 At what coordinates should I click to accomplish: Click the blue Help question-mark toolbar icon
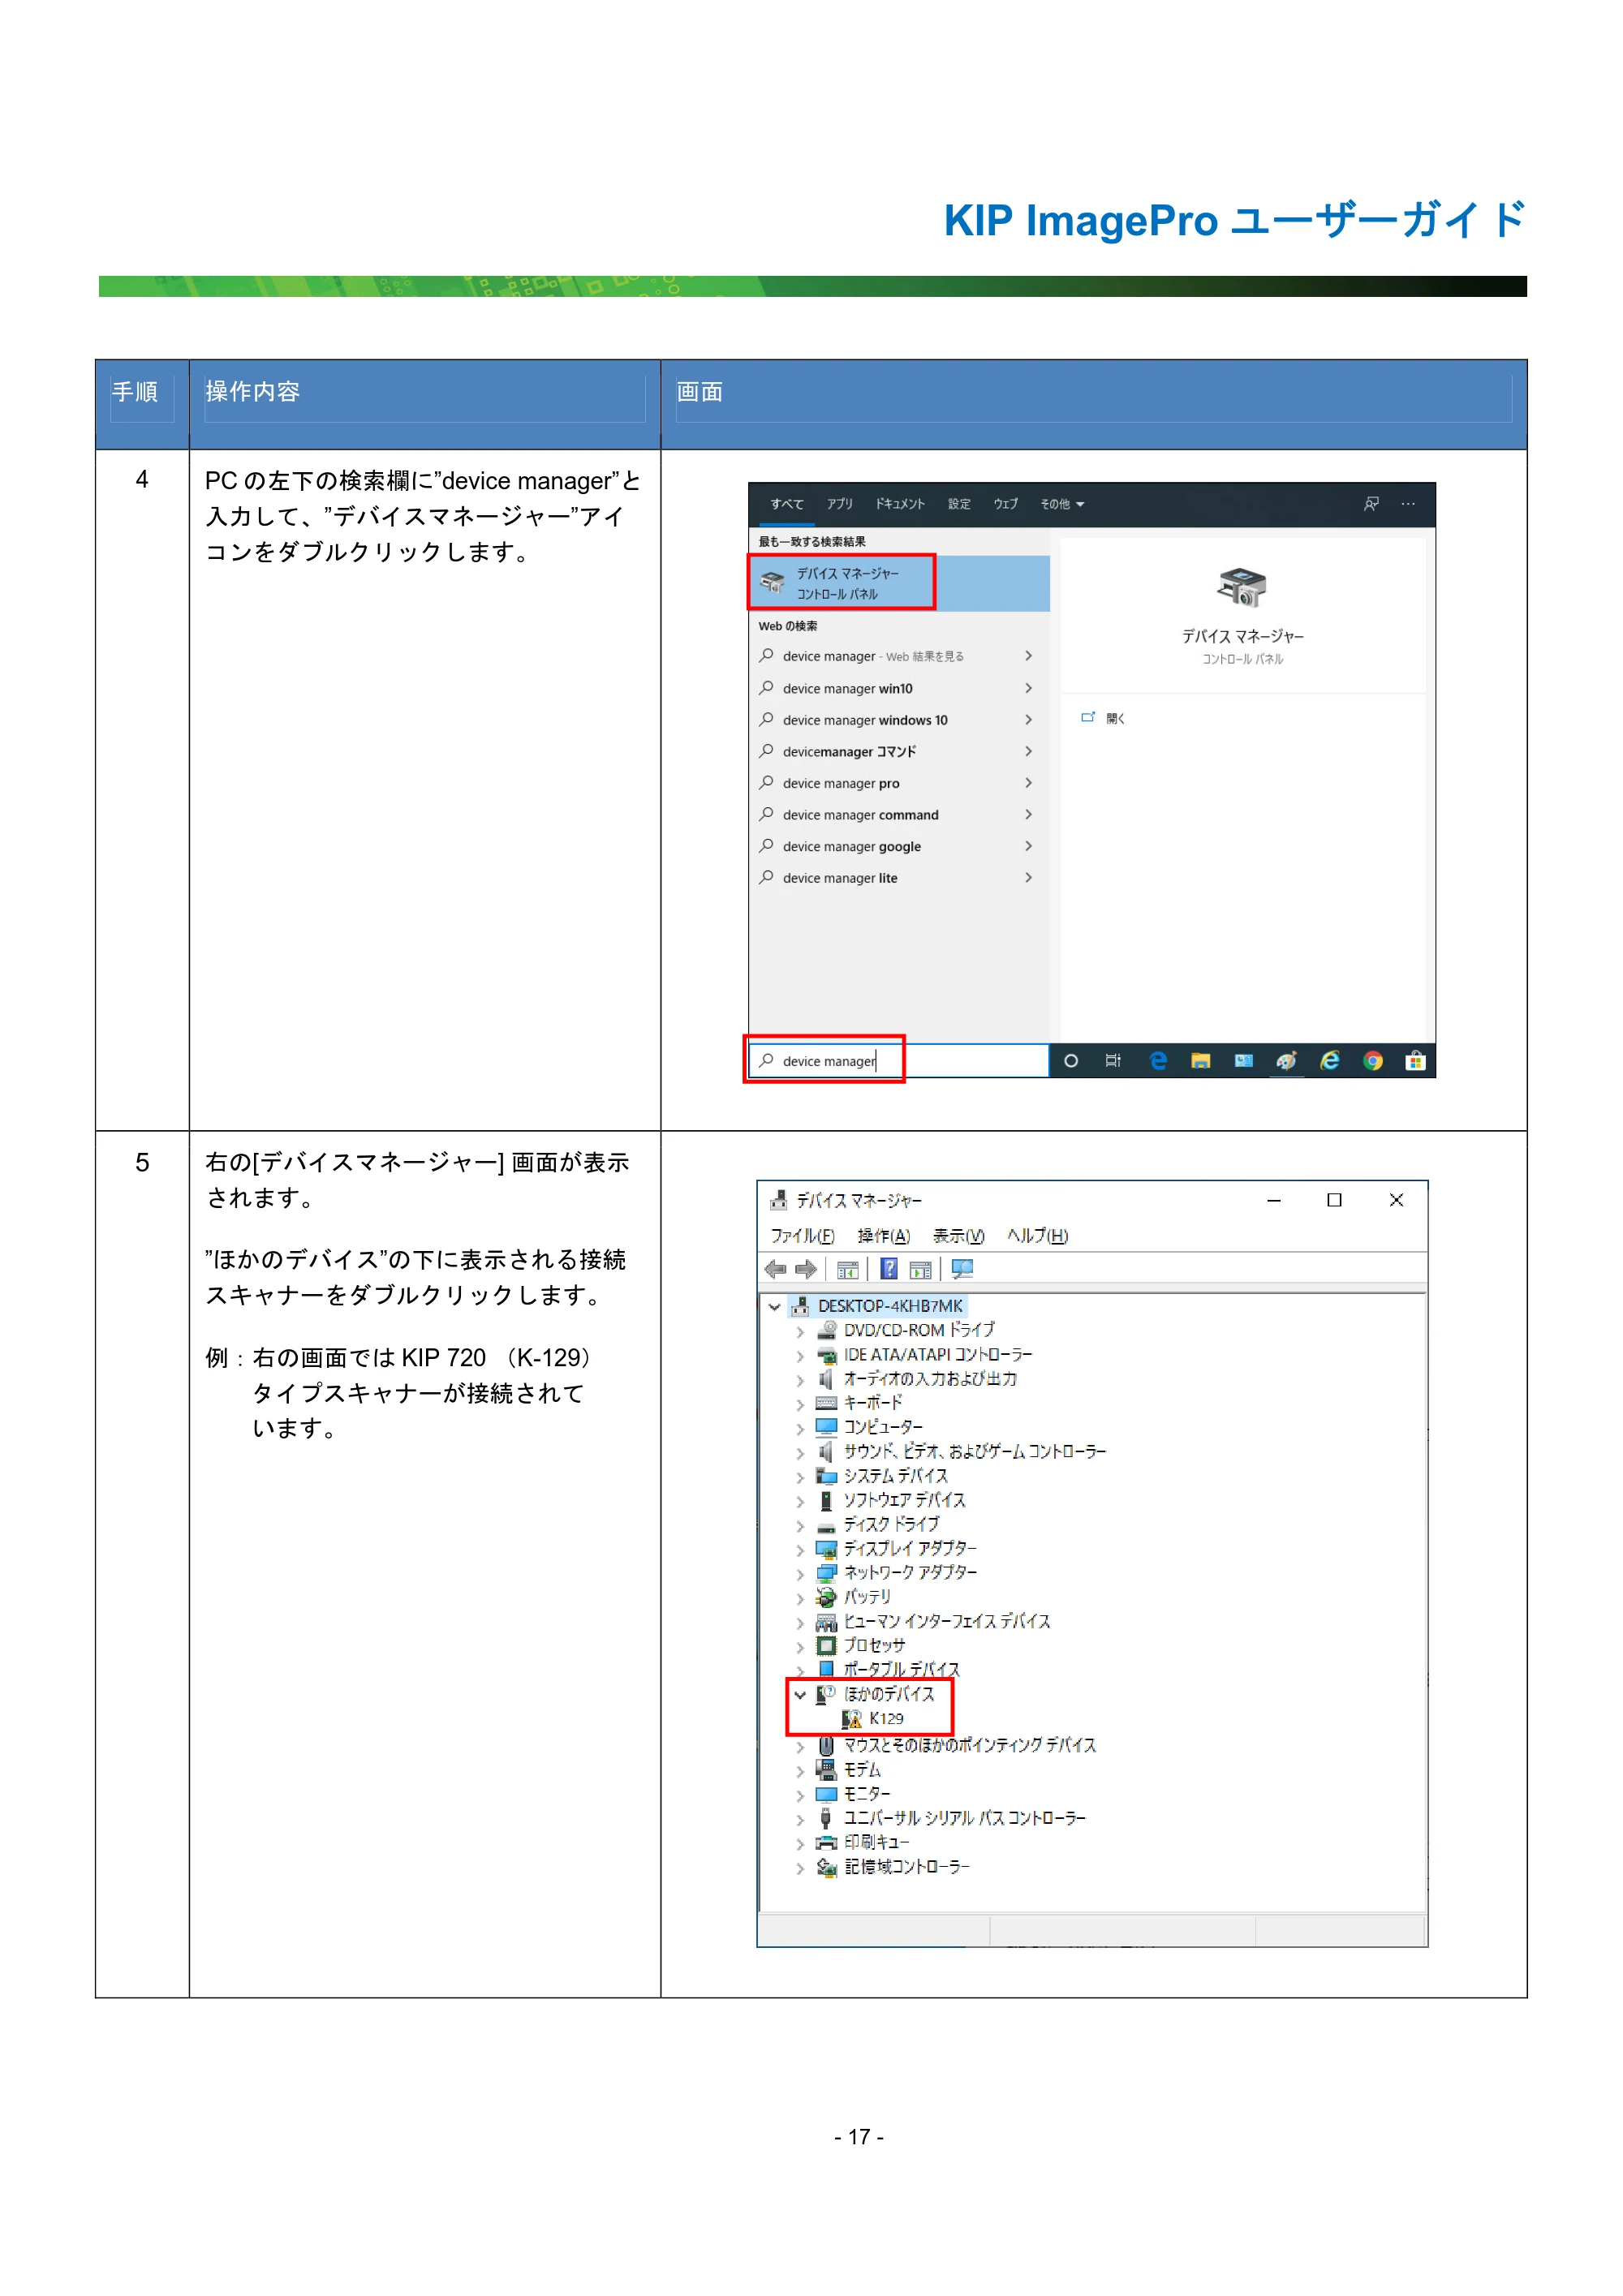click(888, 1269)
